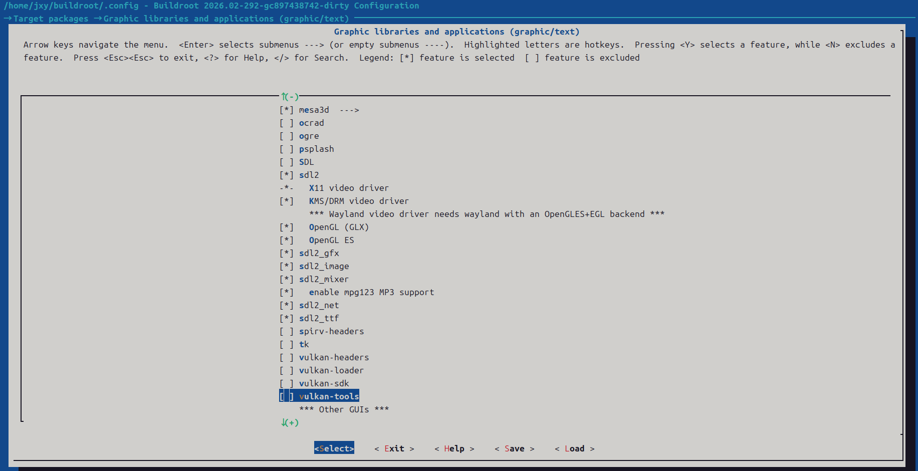Click the scroll-down arrow indicator
Screen dimensions: 918x471
[289, 422]
